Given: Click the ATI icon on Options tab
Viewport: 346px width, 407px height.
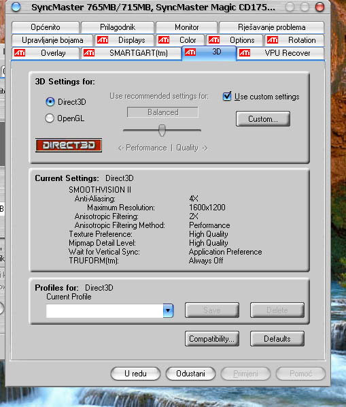Looking at the screenshot, I should pos(214,40).
